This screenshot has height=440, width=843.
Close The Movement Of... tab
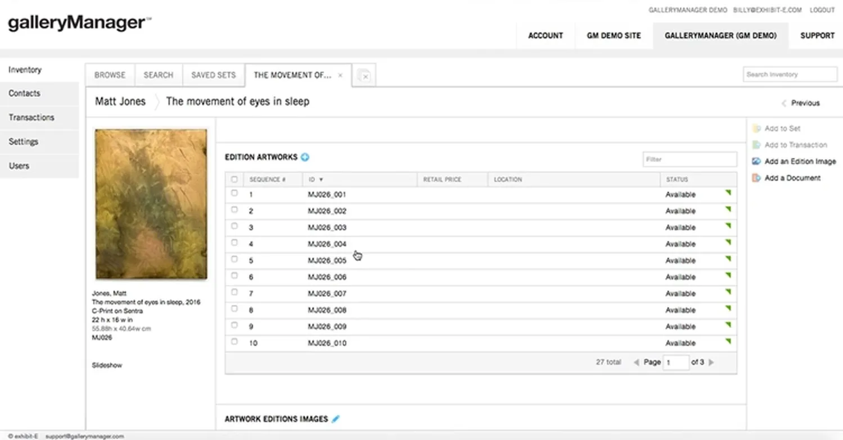(x=340, y=75)
